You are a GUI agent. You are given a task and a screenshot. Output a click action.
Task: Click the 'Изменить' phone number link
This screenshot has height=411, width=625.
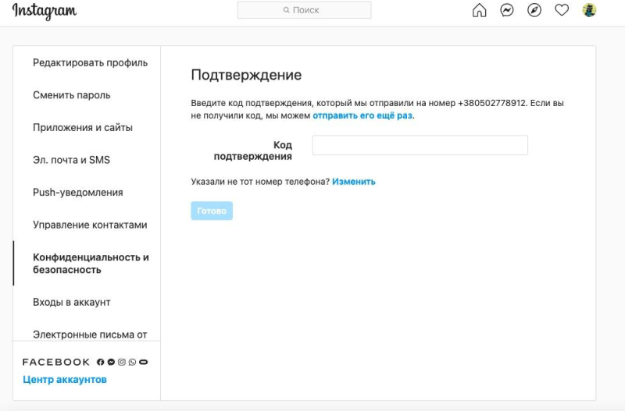pos(354,182)
